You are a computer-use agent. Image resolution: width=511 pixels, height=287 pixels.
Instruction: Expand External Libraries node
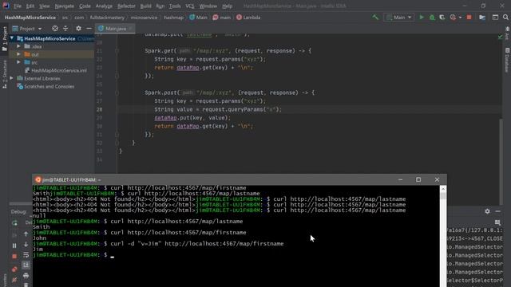coord(12,78)
